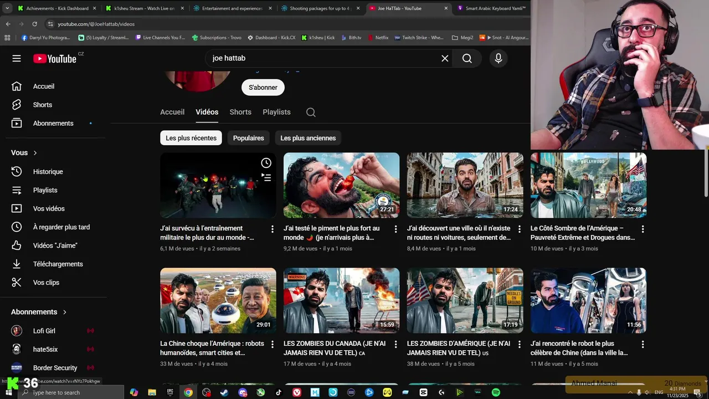Search within the channel using the magnifier
The image size is (709, 399).
[311, 112]
